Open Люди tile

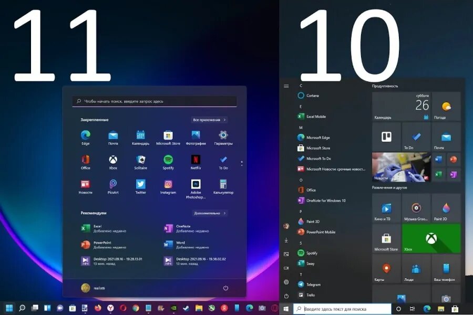click(x=416, y=269)
